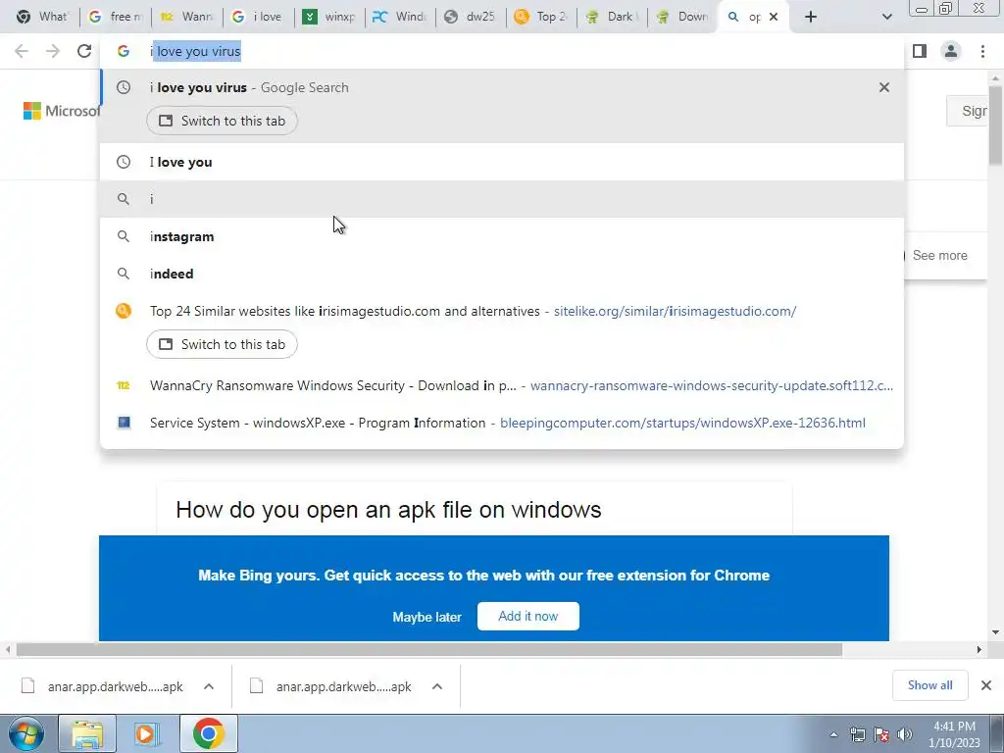Click magnifier icon next to 'indeed' suggestion
1004x753 pixels.
(x=123, y=274)
